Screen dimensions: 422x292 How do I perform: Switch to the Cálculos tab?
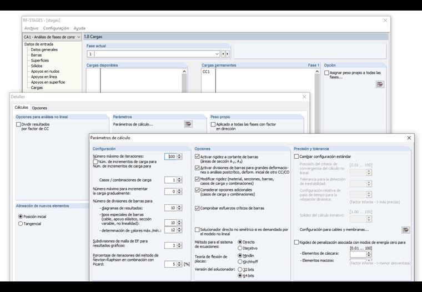21,107
